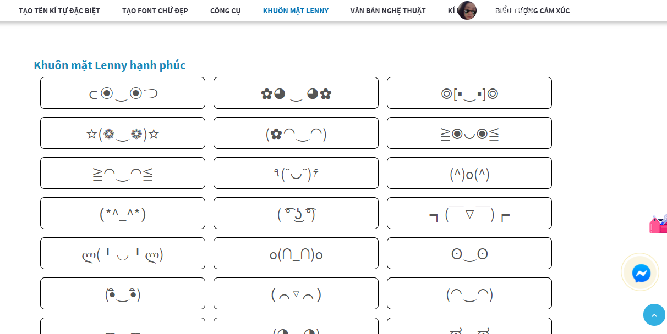Image resolution: width=667 pixels, height=334 pixels.
Task: Copy the o(∩_∩)o happy face
Action: click(x=296, y=254)
